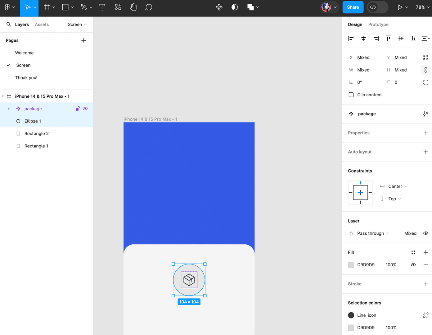Open the Resources tool
The height and width of the screenshot is (335, 432).
[118, 7]
